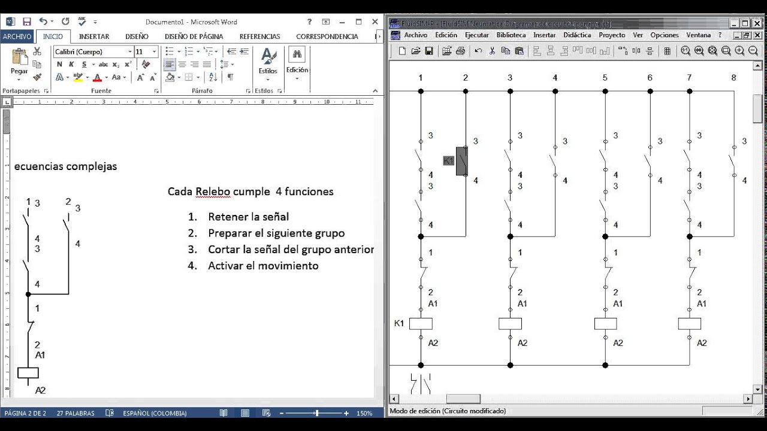The image size is (767, 431).
Task: Decrease font size with the smaller A
Action: [x=153, y=77]
